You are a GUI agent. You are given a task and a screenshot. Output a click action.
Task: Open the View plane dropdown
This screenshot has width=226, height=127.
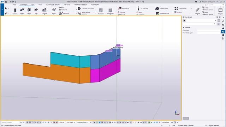71,122
